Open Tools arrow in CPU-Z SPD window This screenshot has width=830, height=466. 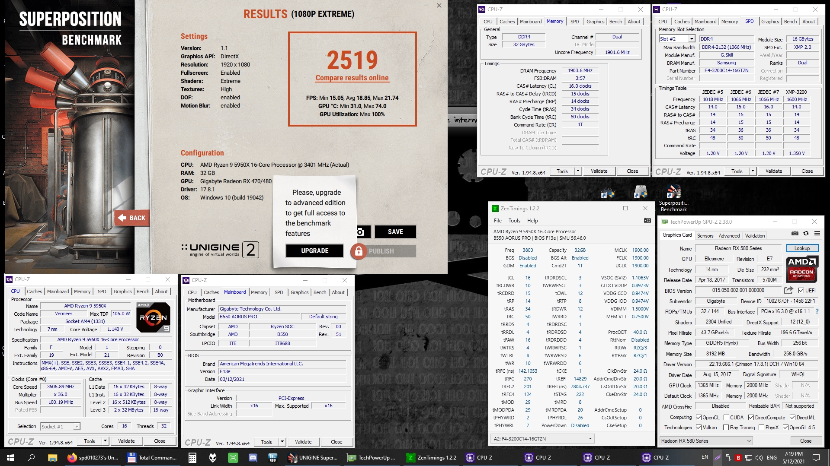pyautogui.click(x=753, y=171)
